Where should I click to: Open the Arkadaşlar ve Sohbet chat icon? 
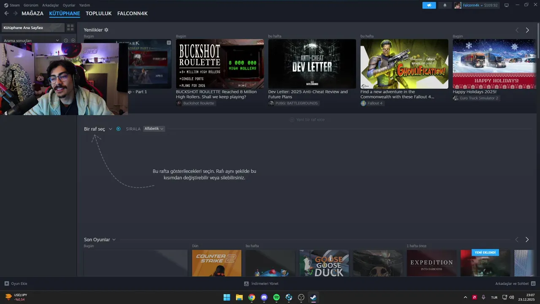(533, 284)
